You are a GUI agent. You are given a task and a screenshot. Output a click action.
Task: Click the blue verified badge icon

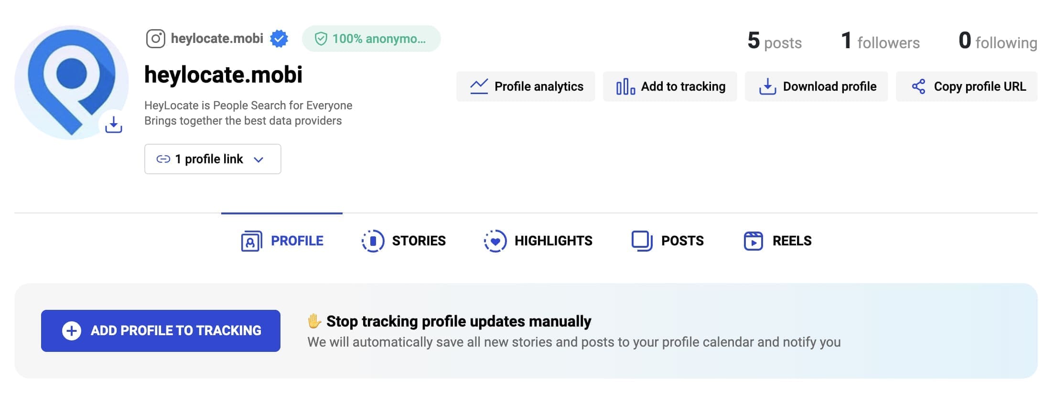coord(279,39)
